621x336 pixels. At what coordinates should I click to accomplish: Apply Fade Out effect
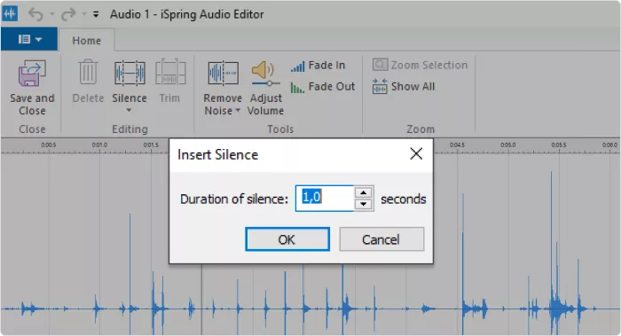322,87
